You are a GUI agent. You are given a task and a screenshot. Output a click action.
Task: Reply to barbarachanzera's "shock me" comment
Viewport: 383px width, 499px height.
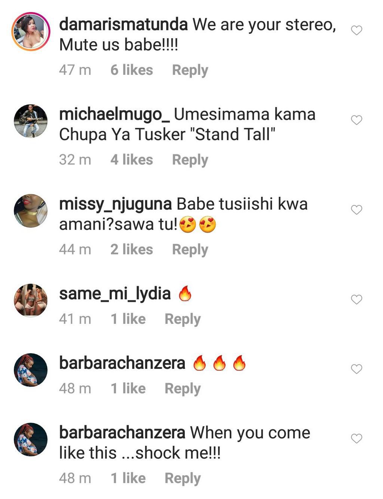click(x=183, y=478)
